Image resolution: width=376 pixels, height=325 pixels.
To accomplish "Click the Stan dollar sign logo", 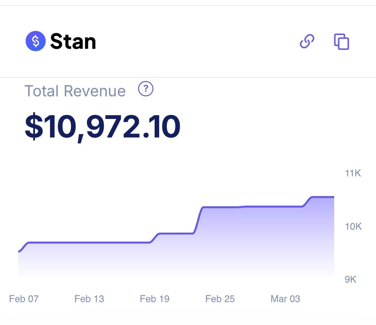I will tap(35, 41).
